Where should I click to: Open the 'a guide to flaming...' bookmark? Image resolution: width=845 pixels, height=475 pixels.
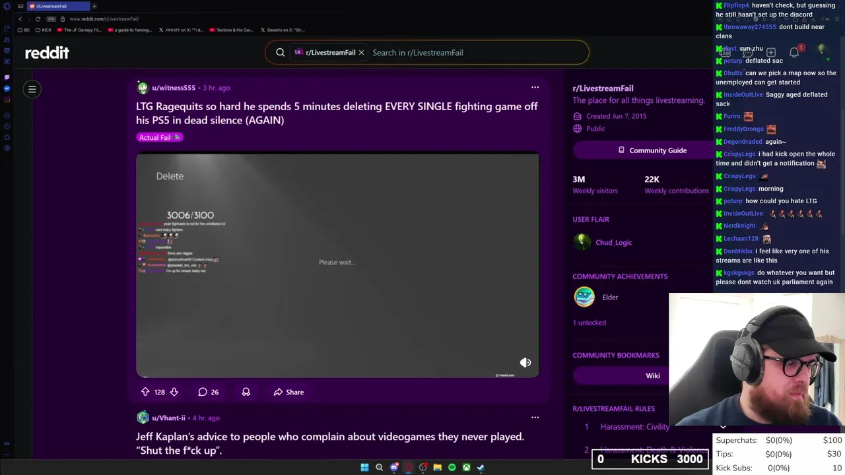click(129, 30)
